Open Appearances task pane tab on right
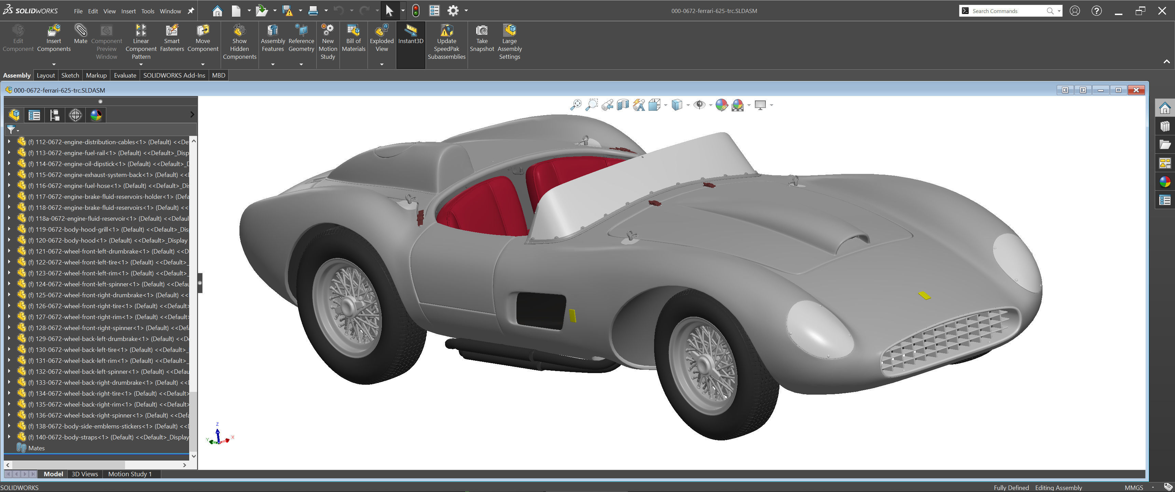 (1164, 182)
